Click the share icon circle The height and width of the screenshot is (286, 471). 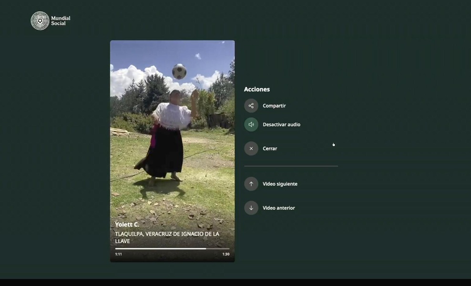tap(251, 106)
